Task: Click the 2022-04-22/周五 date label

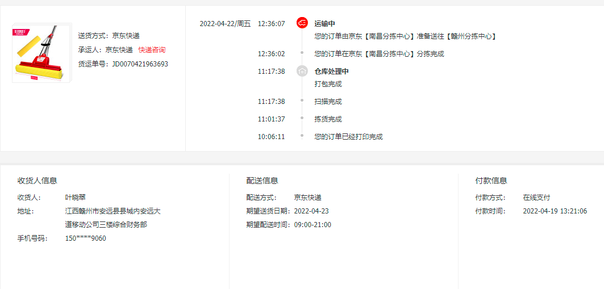Action: (x=225, y=24)
